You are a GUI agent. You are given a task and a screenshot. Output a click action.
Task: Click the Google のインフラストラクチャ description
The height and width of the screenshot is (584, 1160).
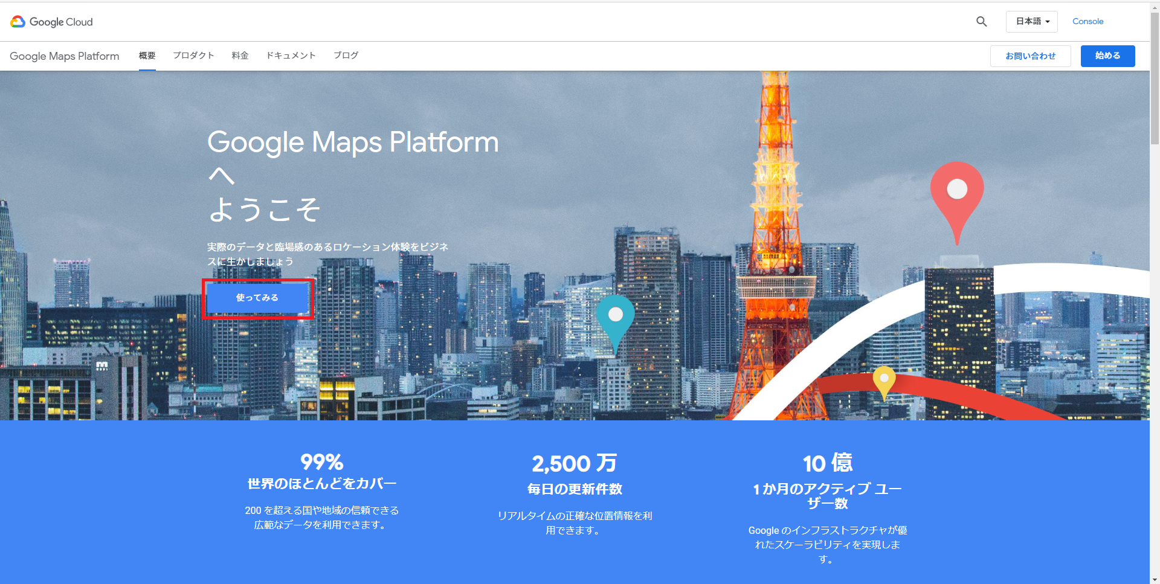[828, 545]
